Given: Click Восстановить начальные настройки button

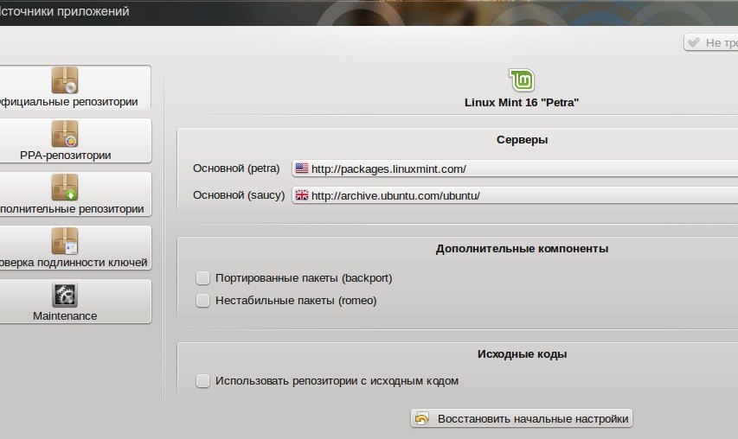Looking at the screenshot, I should pyautogui.click(x=522, y=418).
